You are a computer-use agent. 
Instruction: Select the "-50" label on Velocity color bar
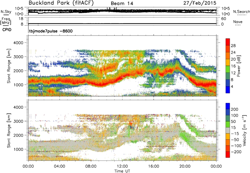point(235,140)
